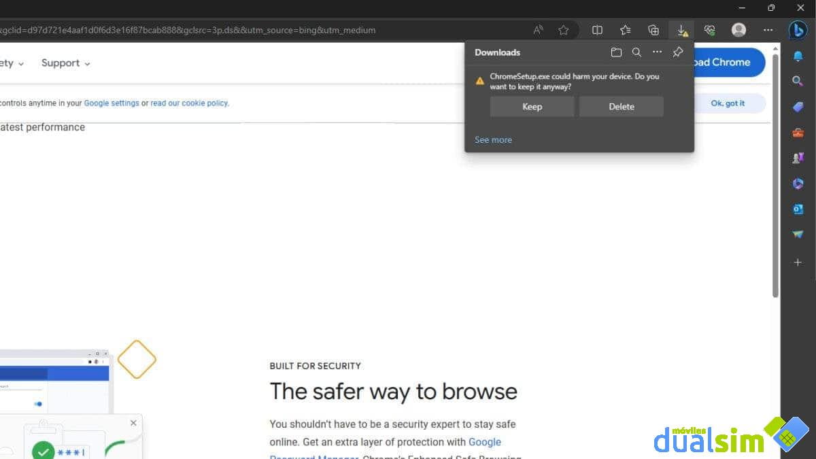
Task: Keep the ChromeSetup.exe download
Action: tap(532, 106)
